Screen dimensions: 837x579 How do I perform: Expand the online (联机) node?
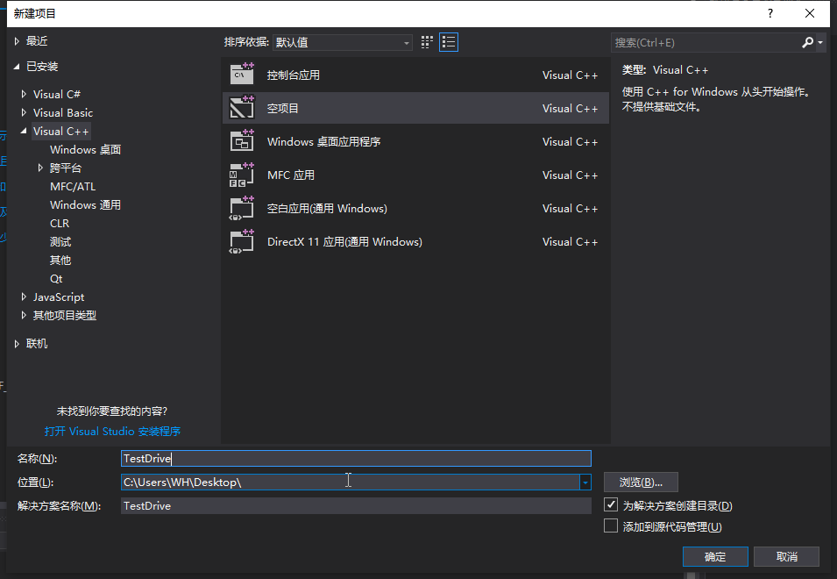pos(17,343)
